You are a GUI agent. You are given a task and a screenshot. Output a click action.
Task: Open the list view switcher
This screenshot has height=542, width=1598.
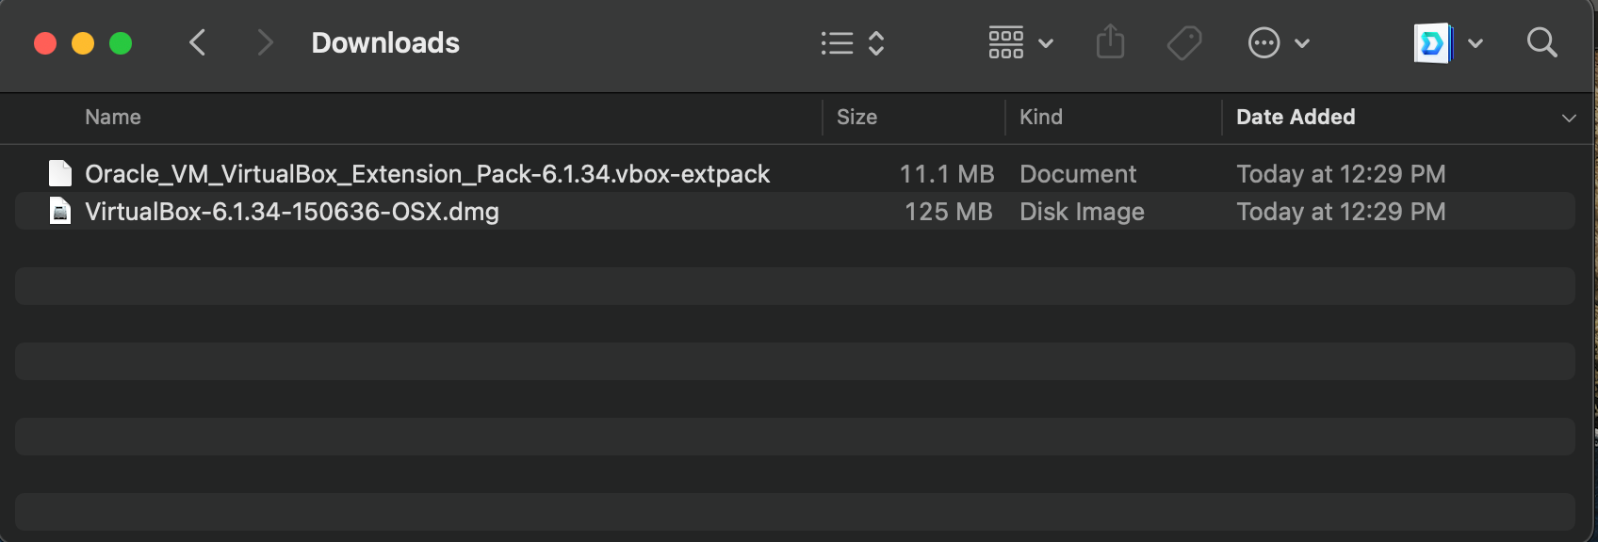pos(852,43)
